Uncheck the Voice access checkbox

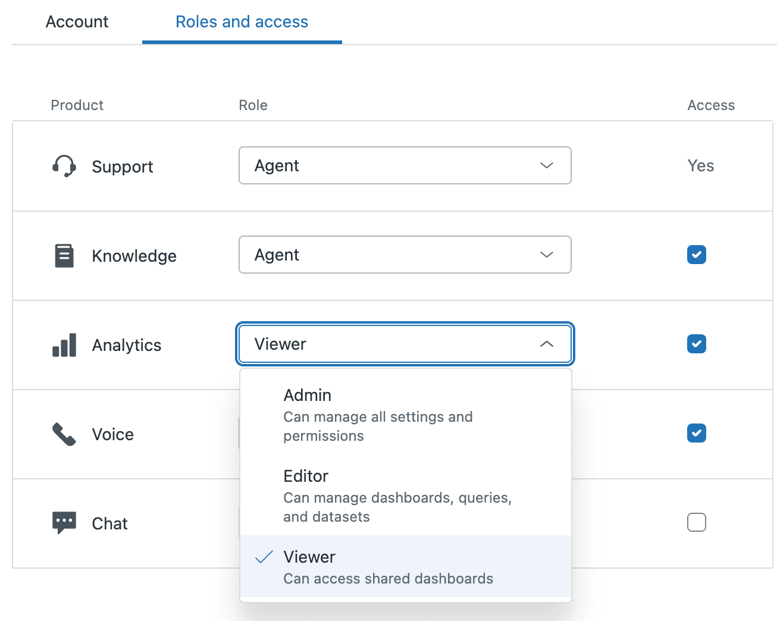click(696, 433)
